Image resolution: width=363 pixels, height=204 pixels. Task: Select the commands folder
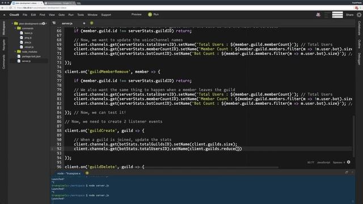pos(28,28)
